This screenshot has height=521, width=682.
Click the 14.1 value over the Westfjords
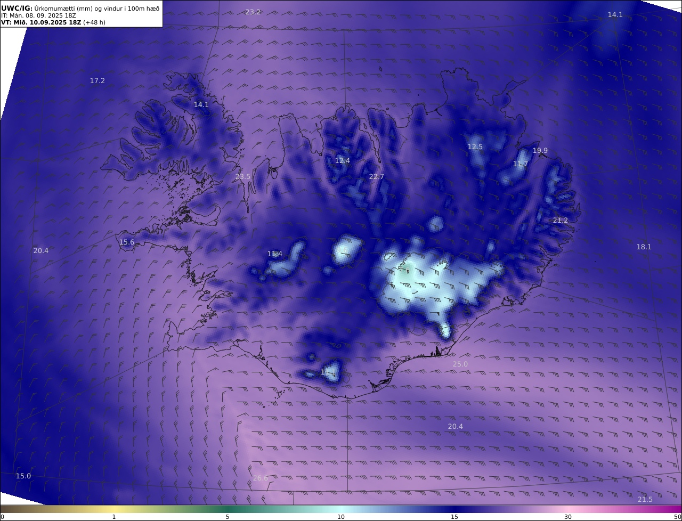(x=201, y=104)
